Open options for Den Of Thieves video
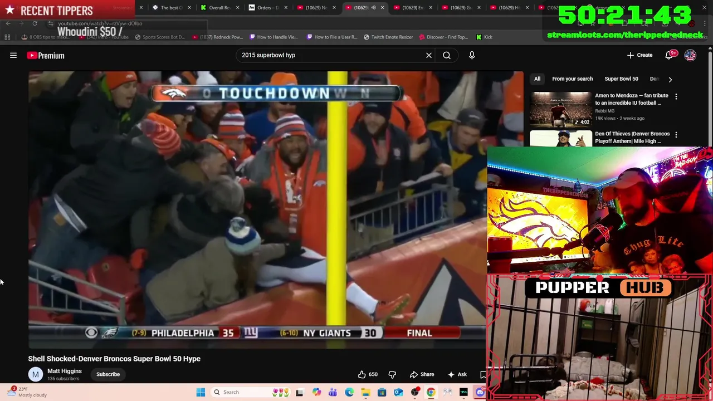Image resolution: width=713 pixels, height=401 pixels. pyautogui.click(x=676, y=135)
